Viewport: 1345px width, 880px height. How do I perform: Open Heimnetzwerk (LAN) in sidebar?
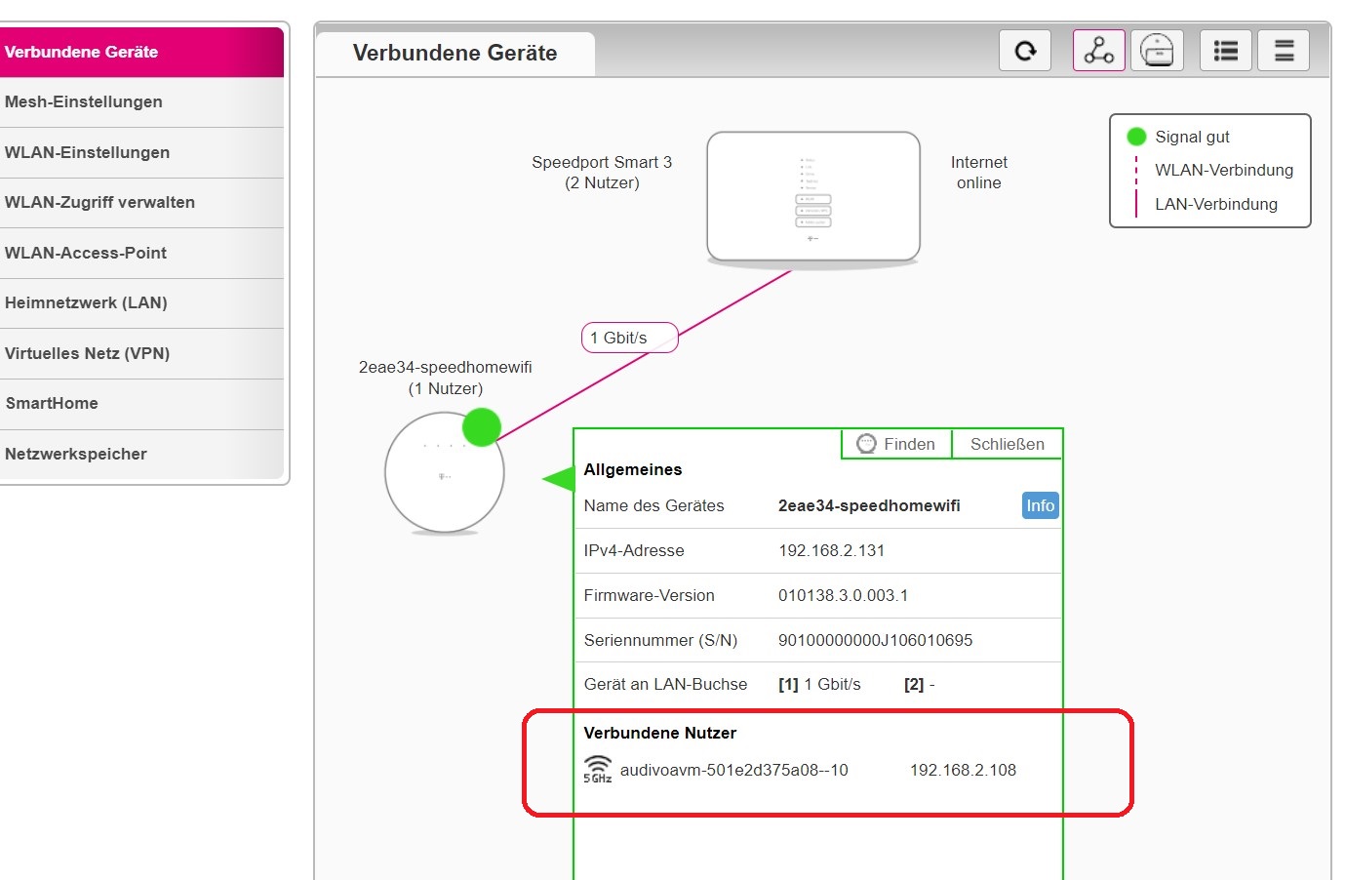click(141, 303)
